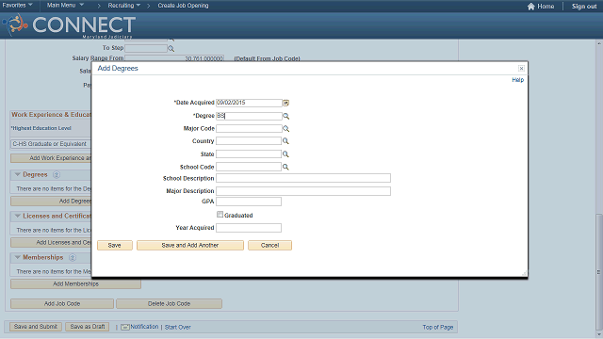Focus the GPA input field
Image resolution: width=603 pixels, height=339 pixels.
click(x=249, y=202)
